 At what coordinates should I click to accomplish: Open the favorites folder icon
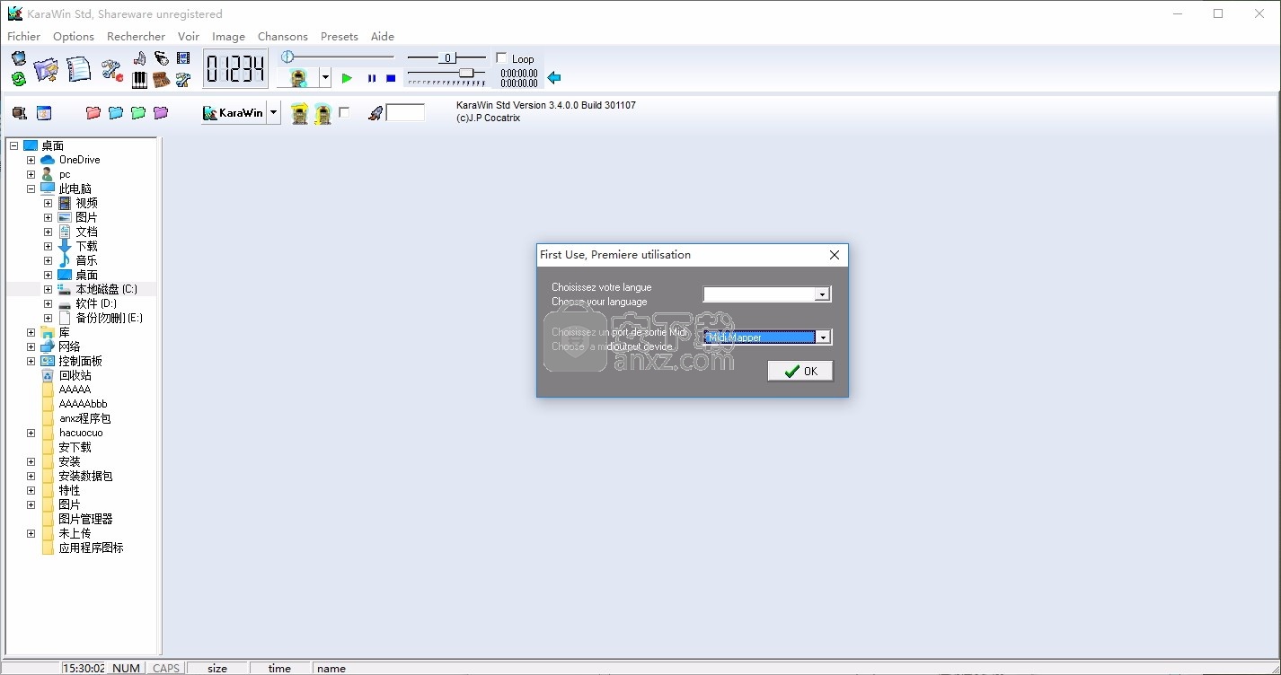click(46, 69)
